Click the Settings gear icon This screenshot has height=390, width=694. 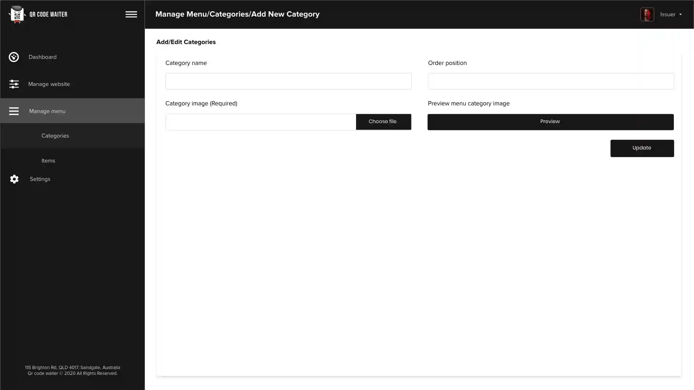click(x=14, y=179)
